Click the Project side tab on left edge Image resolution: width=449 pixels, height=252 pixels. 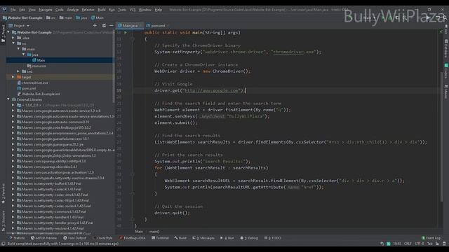coord(4,34)
